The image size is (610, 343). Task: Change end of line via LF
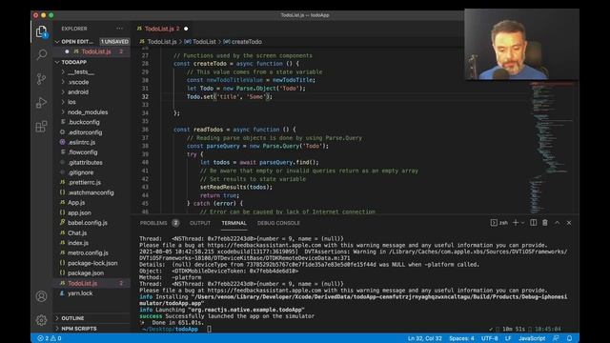click(x=508, y=338)
